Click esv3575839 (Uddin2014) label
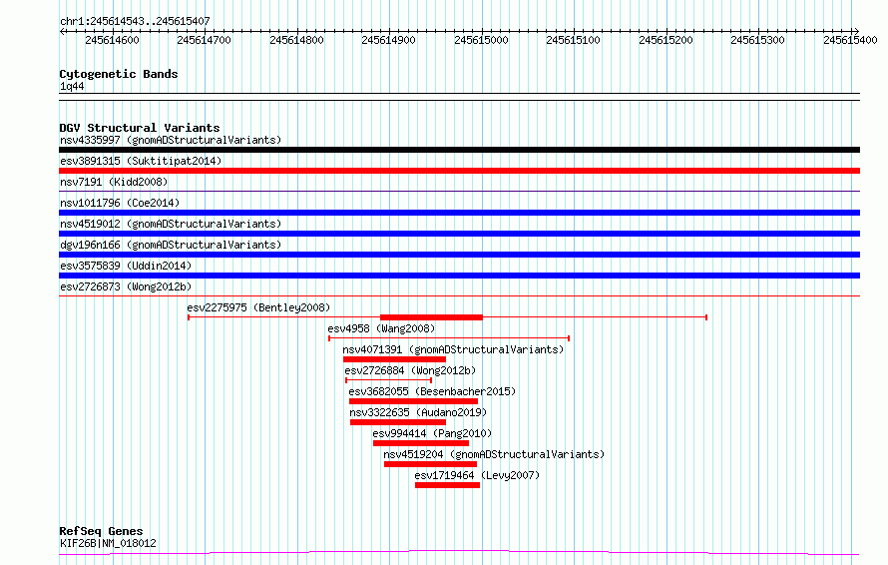 pos(126,266)
